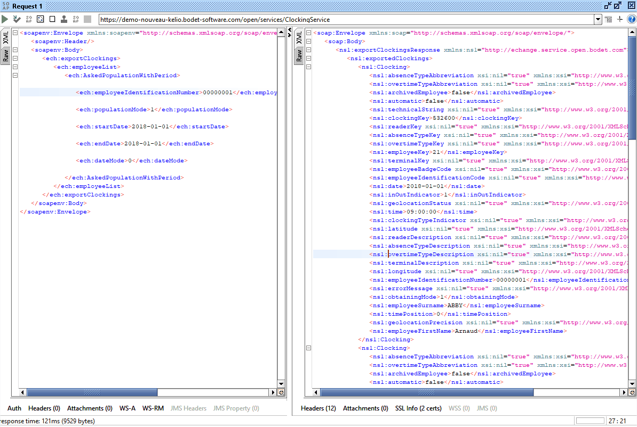Click the request editor's scroll-up arrow
637x427 pixels.
point(281,32)
